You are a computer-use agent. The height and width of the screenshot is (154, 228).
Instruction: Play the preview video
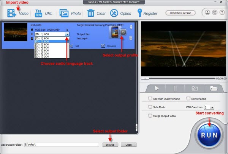coord(157,88)
